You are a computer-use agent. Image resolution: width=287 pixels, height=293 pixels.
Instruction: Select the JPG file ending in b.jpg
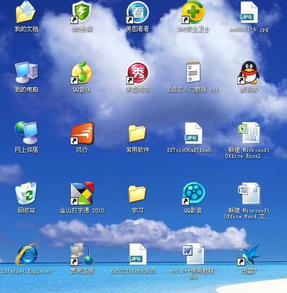[249, 12]
